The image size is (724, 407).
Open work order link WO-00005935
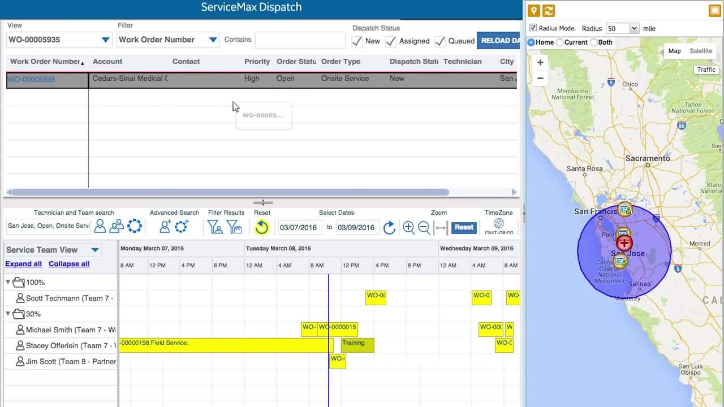coord(31,79)
